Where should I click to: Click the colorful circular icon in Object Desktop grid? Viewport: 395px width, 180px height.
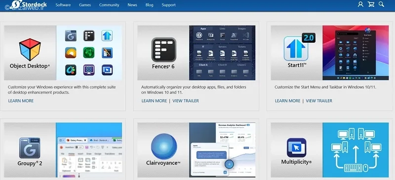coord(71,70)
